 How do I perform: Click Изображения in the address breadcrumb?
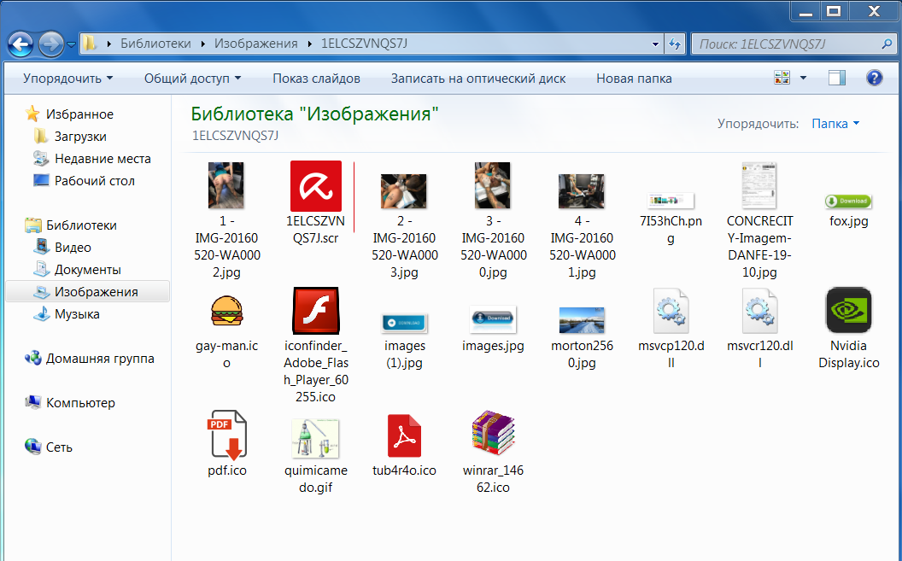[256, 44]
